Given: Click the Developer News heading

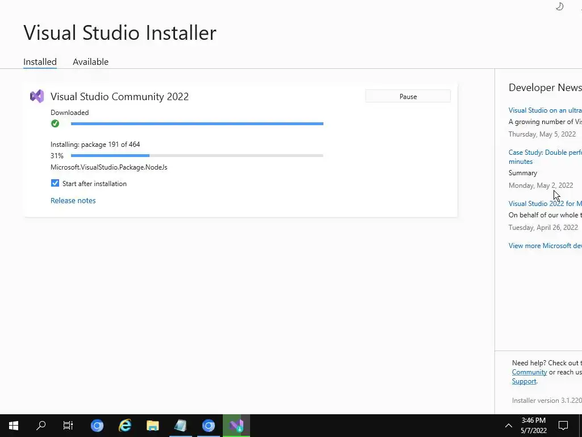Looking at the screenshot, I should coord(545,88).
